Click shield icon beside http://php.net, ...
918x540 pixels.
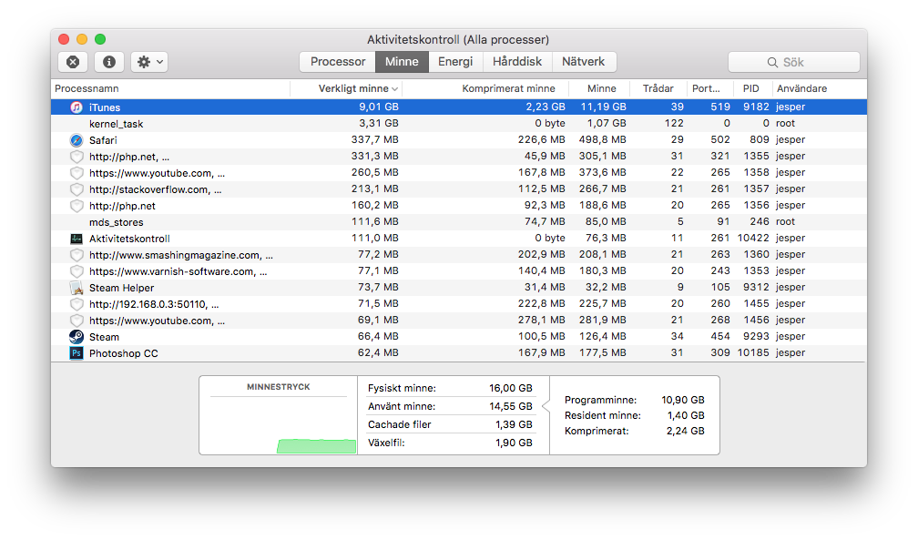(76, 157)
